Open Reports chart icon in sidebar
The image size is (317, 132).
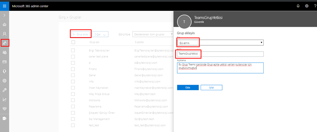5,100
